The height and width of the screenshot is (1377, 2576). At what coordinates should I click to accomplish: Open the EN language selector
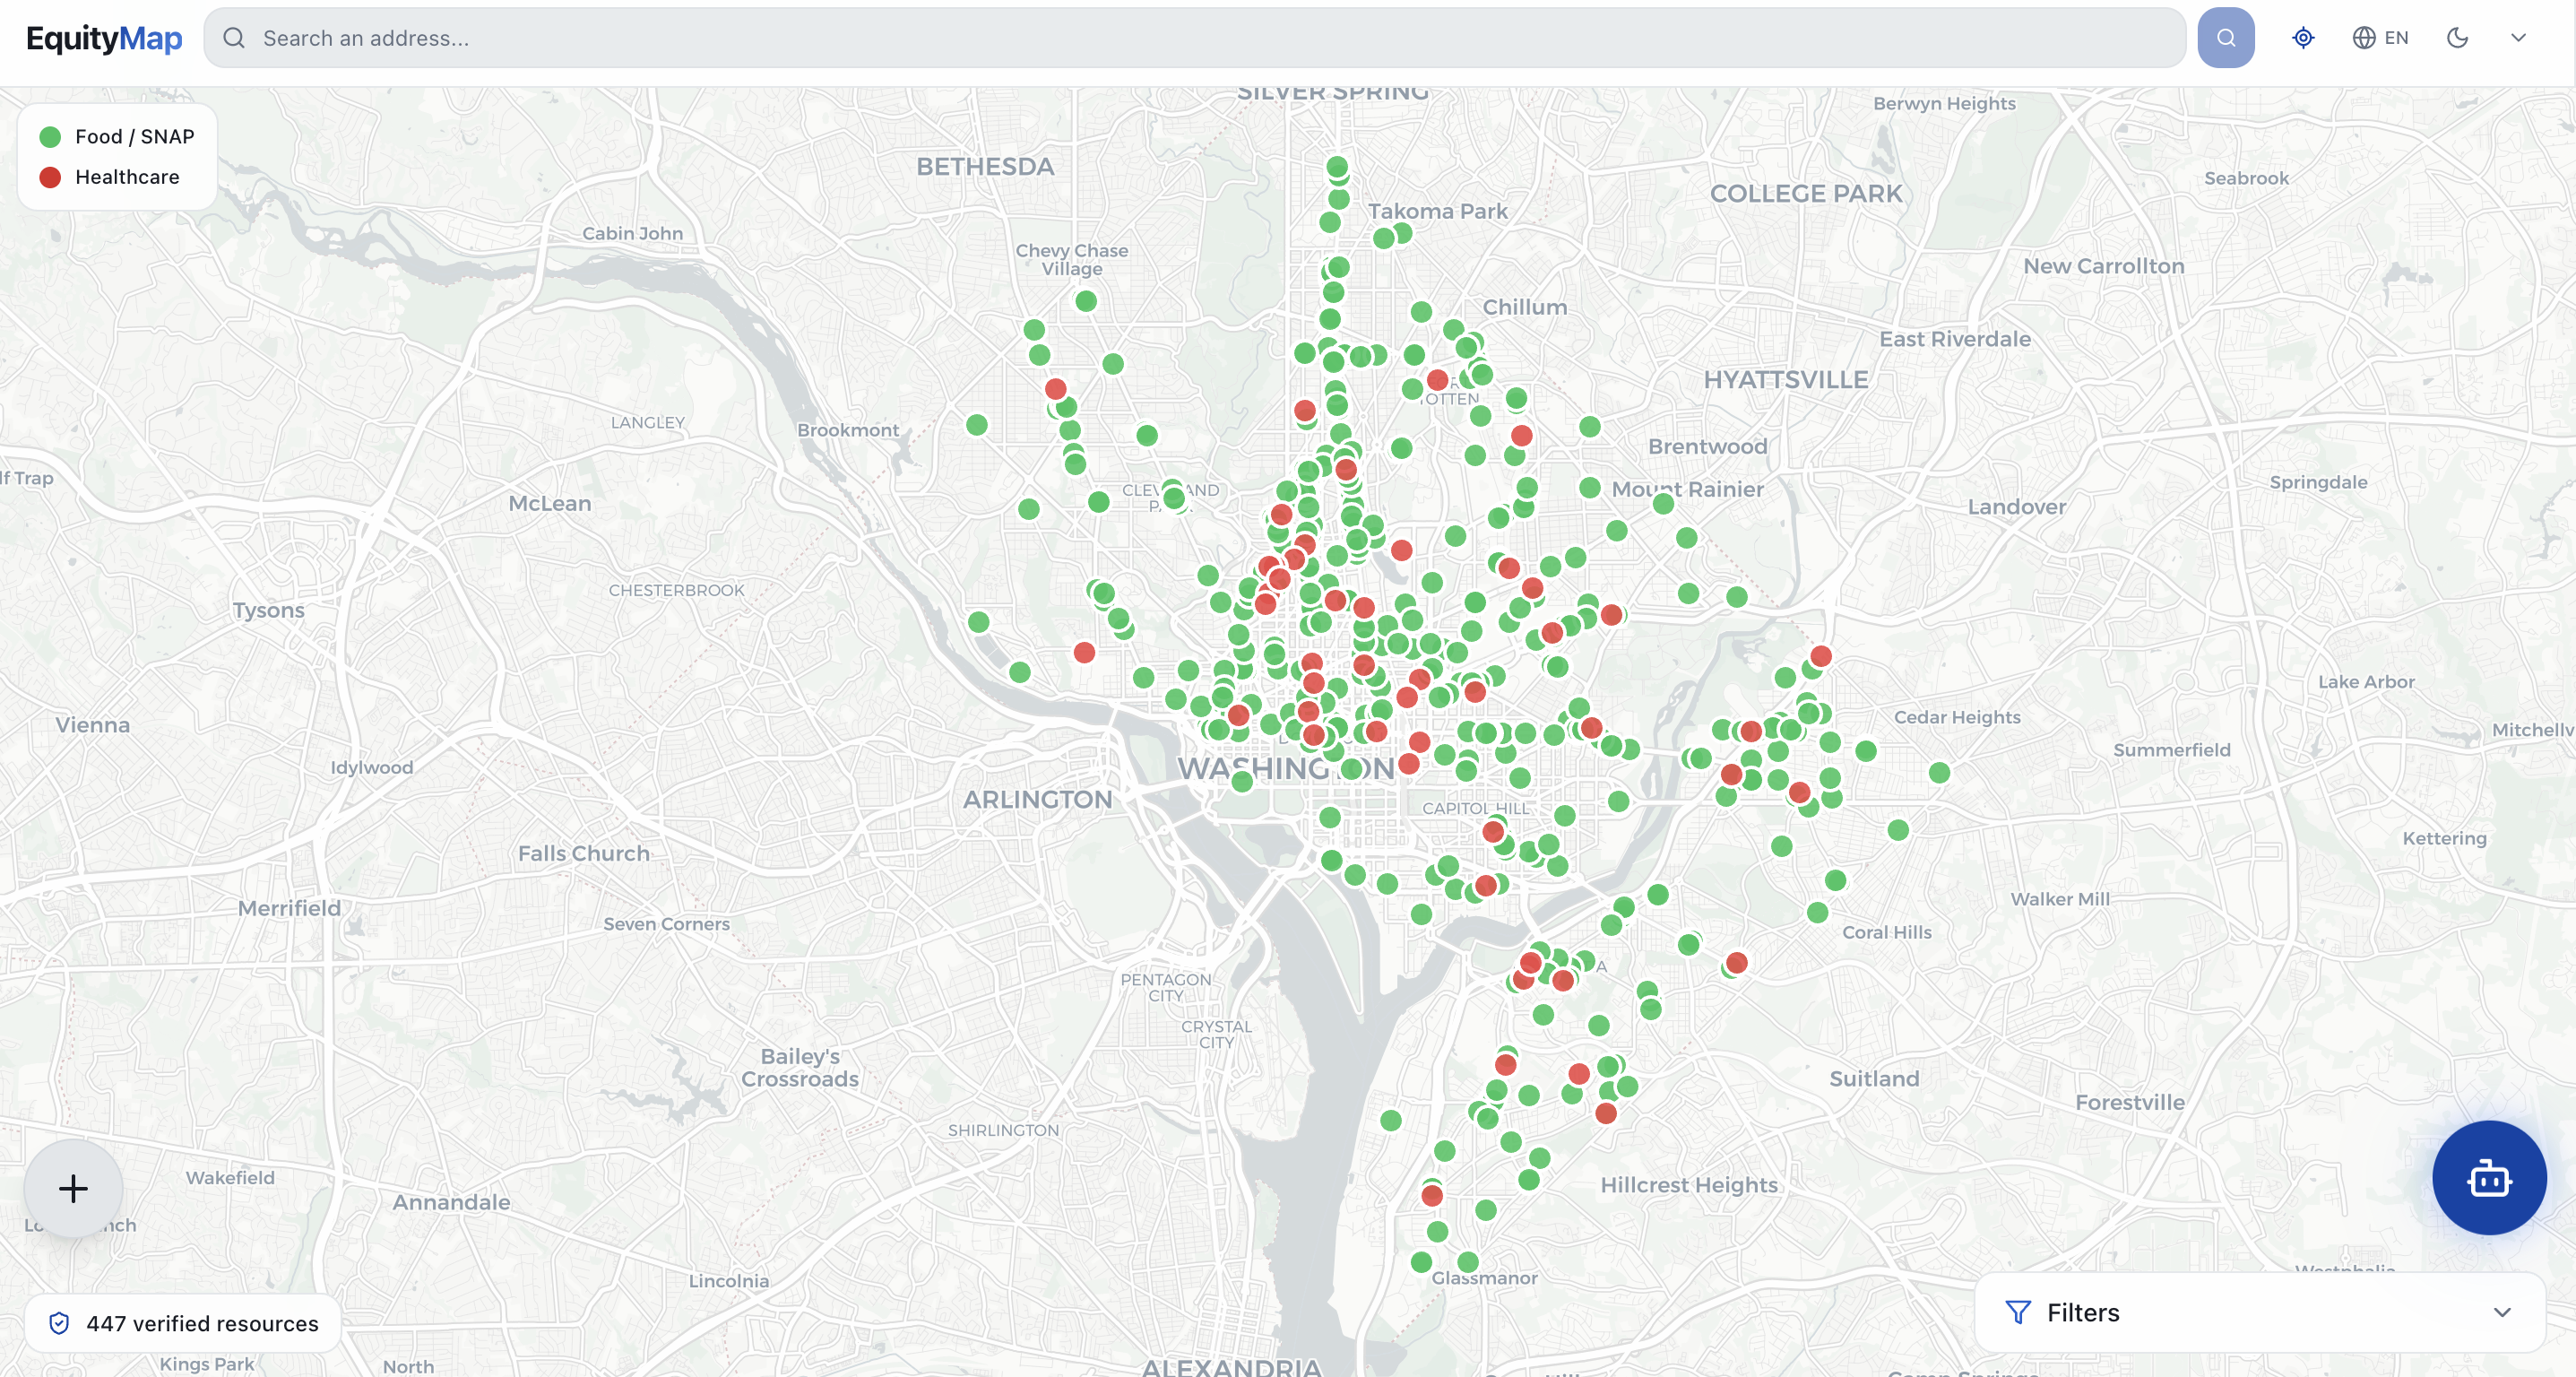click(2380, 38)
